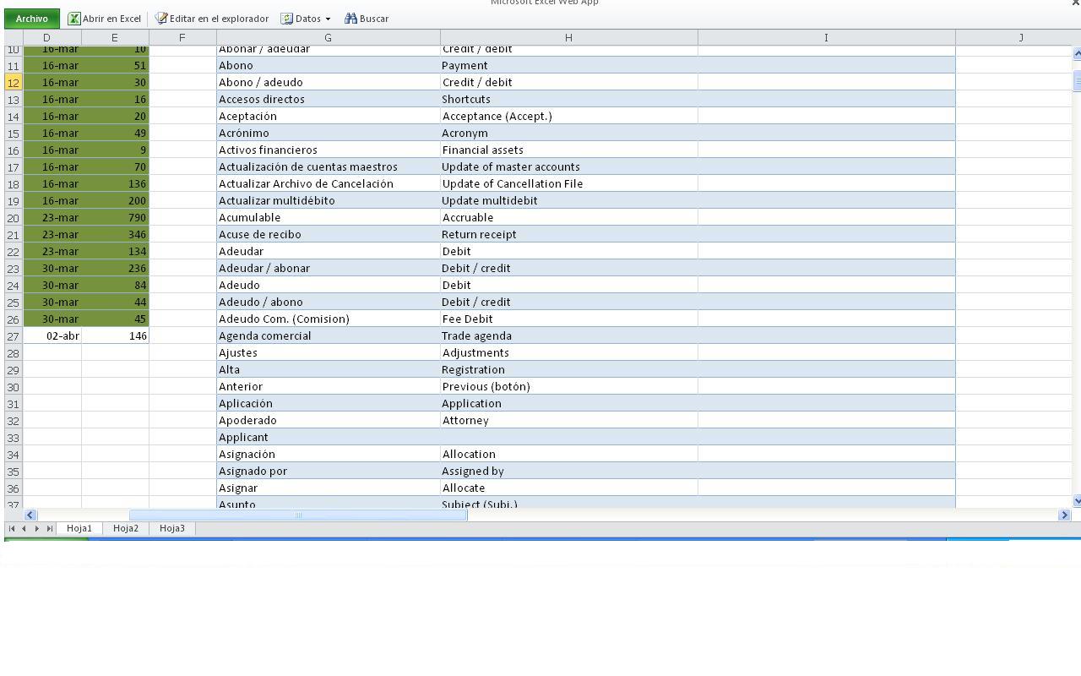Expand the Datos dropdown arrow
1081x676 pixels.
(328, 19)
